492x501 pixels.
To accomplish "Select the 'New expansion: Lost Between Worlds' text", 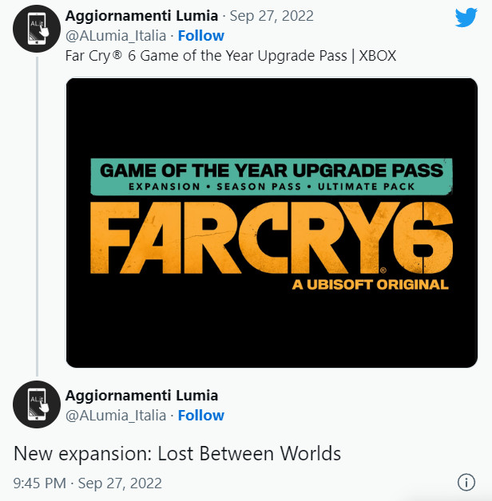I will (x=177, y=454).
